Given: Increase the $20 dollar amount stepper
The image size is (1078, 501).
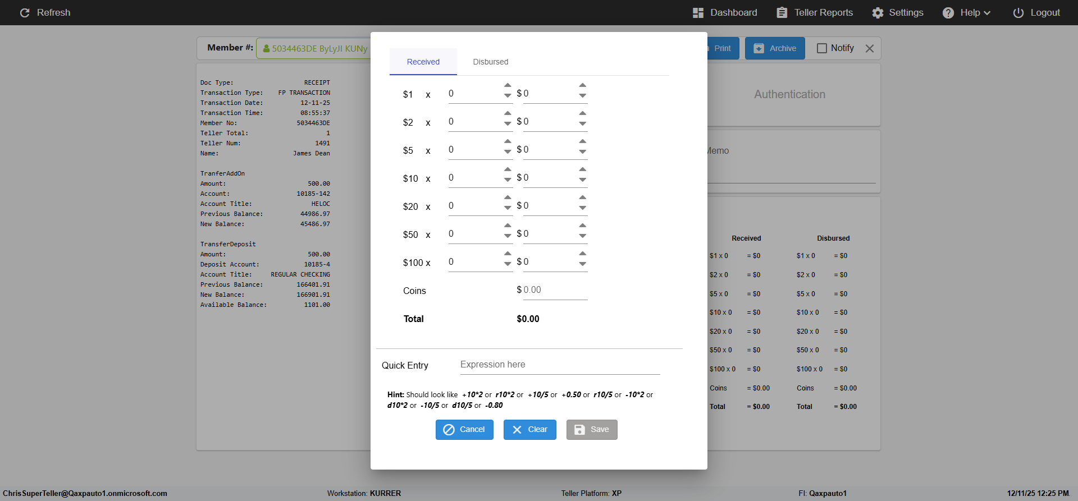Looking at the screenshot, I should tap(583, 197).
